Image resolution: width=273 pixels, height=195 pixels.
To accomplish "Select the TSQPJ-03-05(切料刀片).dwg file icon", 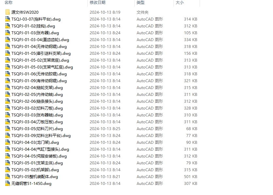I will pyautogui.click(x=8, y=129).
